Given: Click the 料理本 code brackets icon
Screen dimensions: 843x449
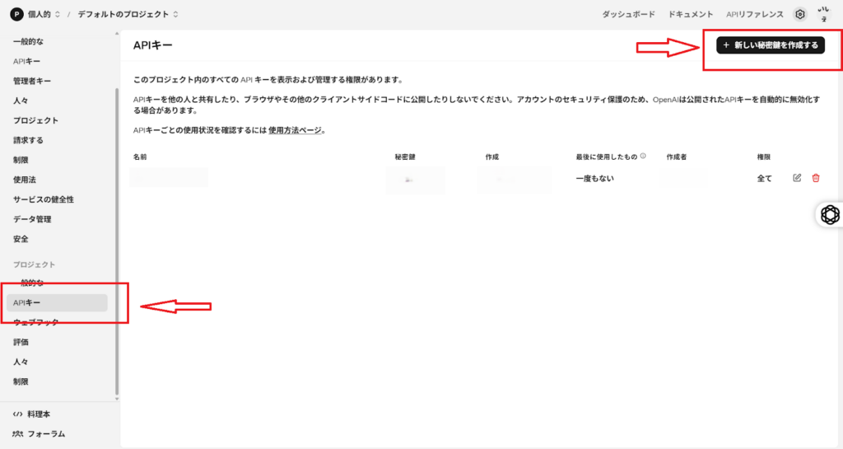Looking at the screenshot, I should point(18,414).
